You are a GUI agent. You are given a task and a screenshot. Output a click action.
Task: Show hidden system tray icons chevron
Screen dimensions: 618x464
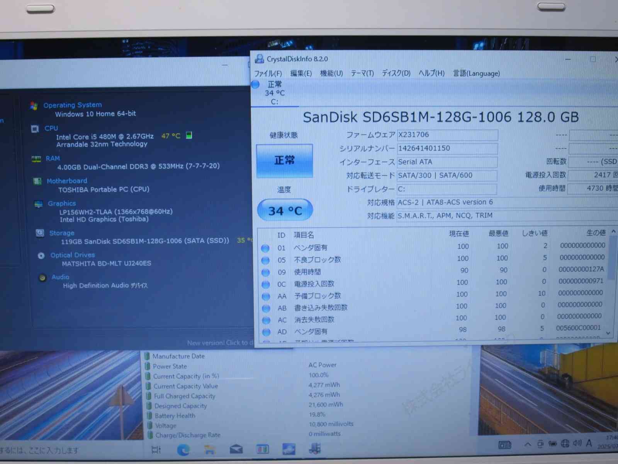point(528,445)
